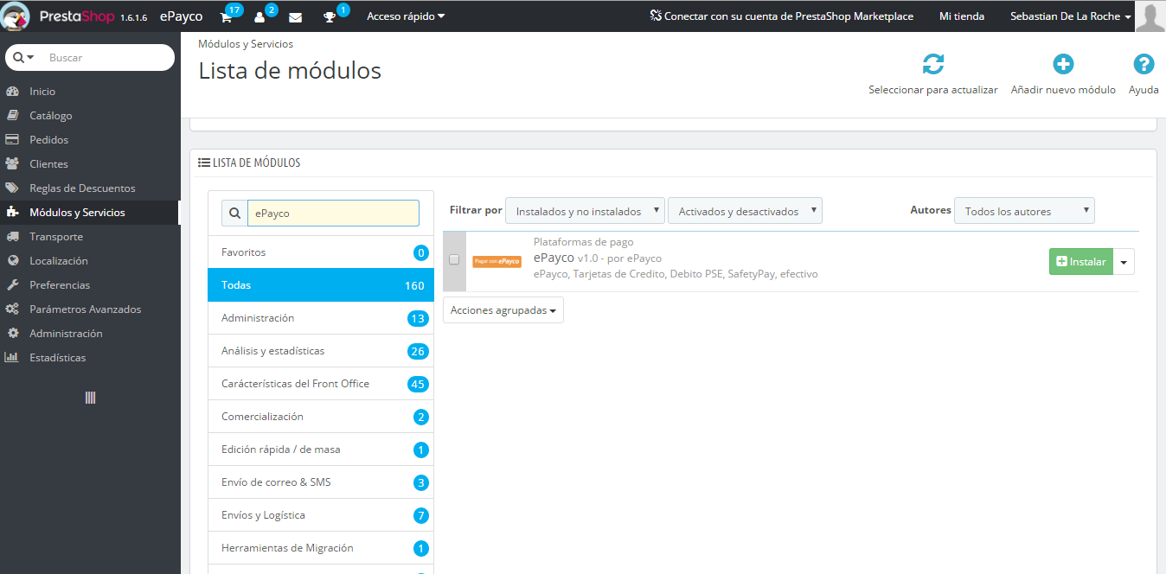This screenshot has width=1166, height=574.
Task: Click the Módulos y Servicios puzzle icon
Action: (12, 212)
